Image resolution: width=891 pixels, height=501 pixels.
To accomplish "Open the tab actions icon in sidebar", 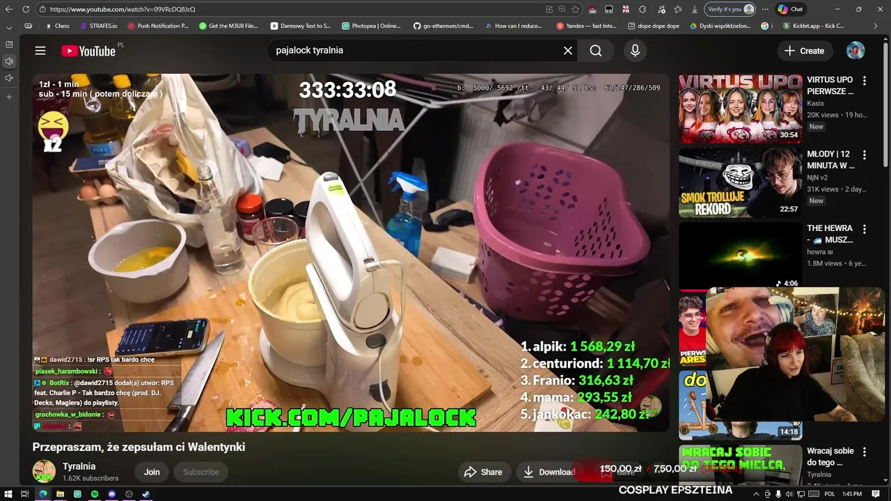I will (x=9, y=45).
